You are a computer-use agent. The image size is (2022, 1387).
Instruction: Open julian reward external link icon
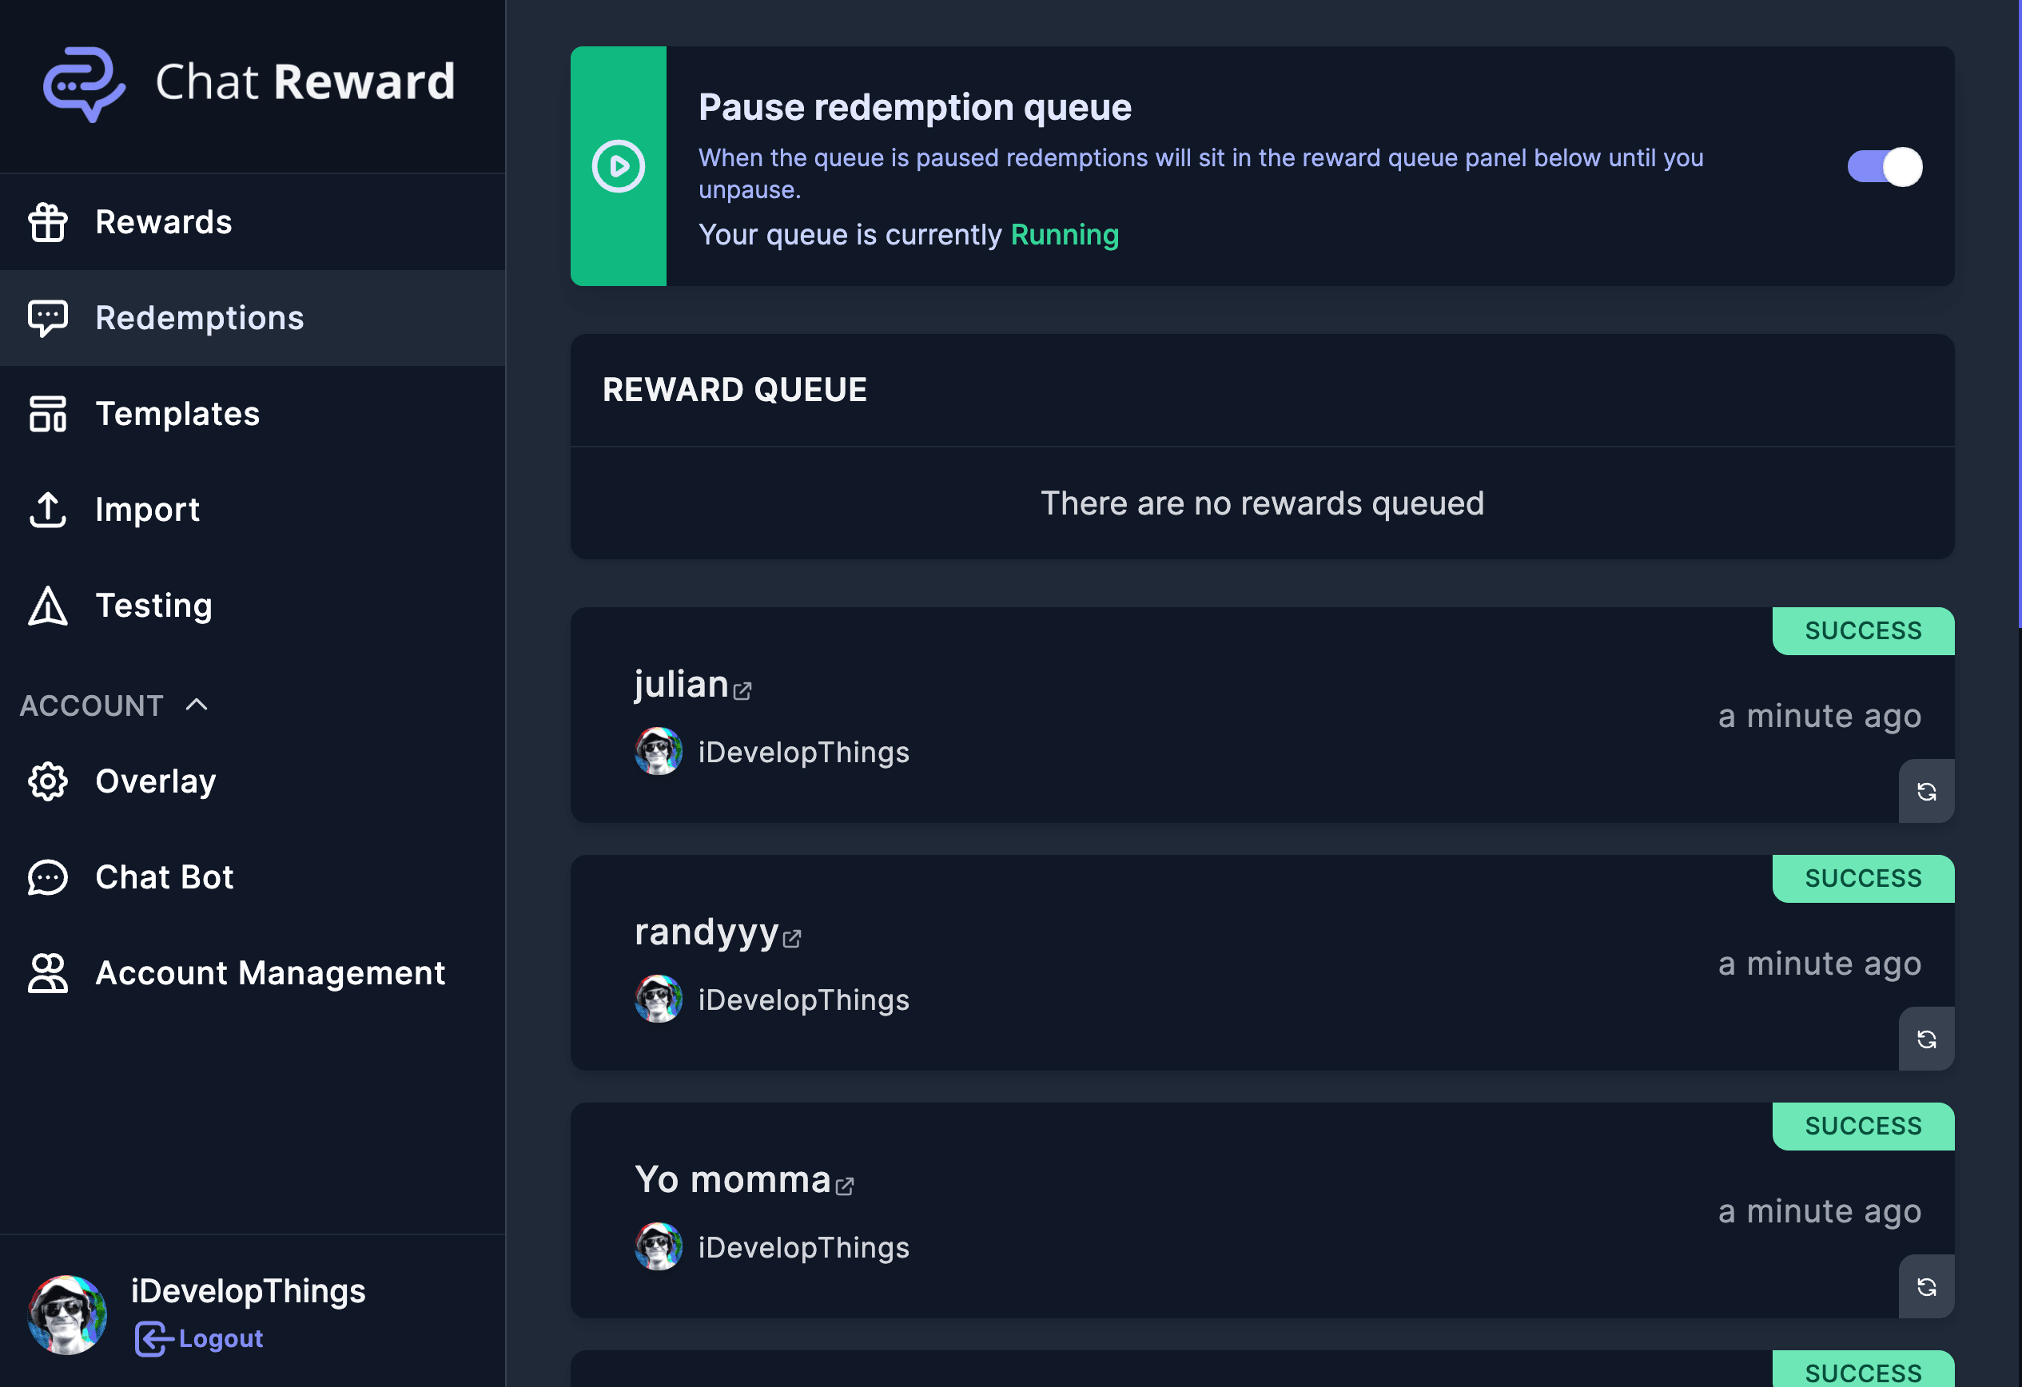tap(742, 691)
